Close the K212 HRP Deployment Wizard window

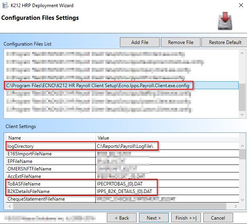point(241,5)
